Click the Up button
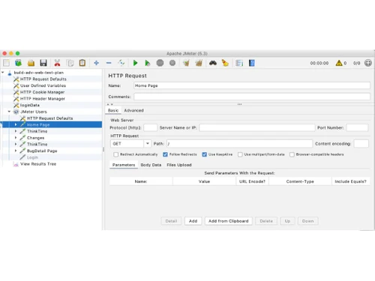Viewport: 375px width, 281px height. tap(287, 221)
